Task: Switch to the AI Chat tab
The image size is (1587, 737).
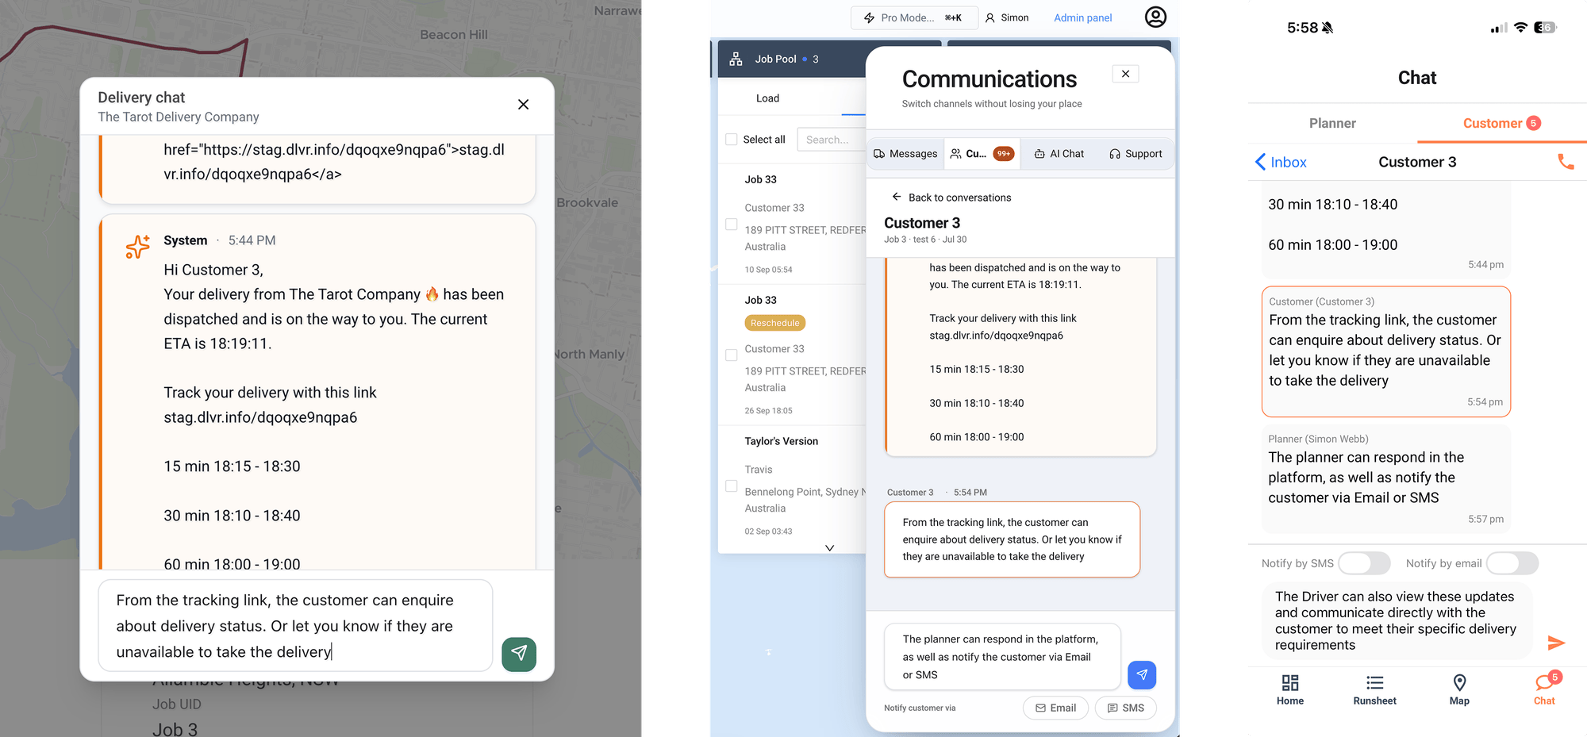Action: click(x=1059, y=154)
